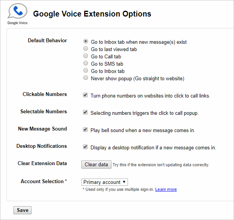Select "Go to Inbox tab when new message(s) exist"
The height and width of the screenshot is (220, 234).
[x=86, y=41]
